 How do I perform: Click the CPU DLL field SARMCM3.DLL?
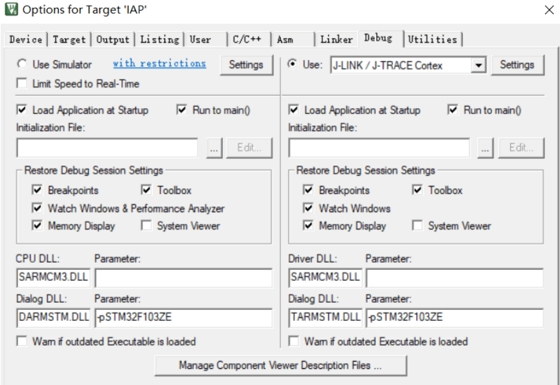53,278
